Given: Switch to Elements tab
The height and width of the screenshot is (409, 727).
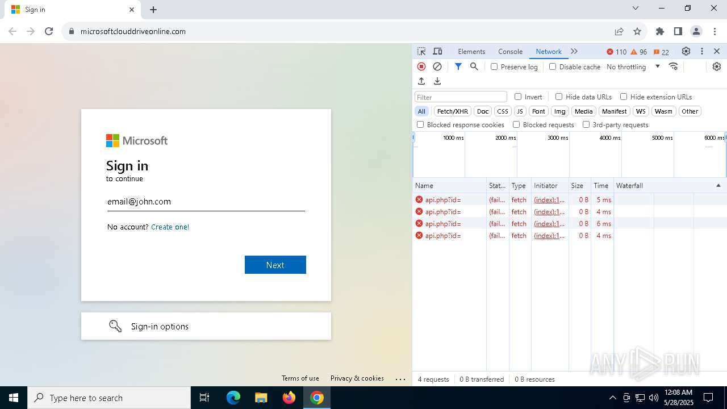Looking at the screenshot, I should pos(471,51).
